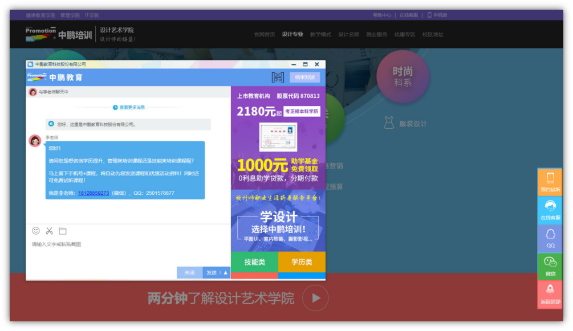The image size is (573, 331).
Task: Open 在线客服 link in top bar
Action: [409, 15]
